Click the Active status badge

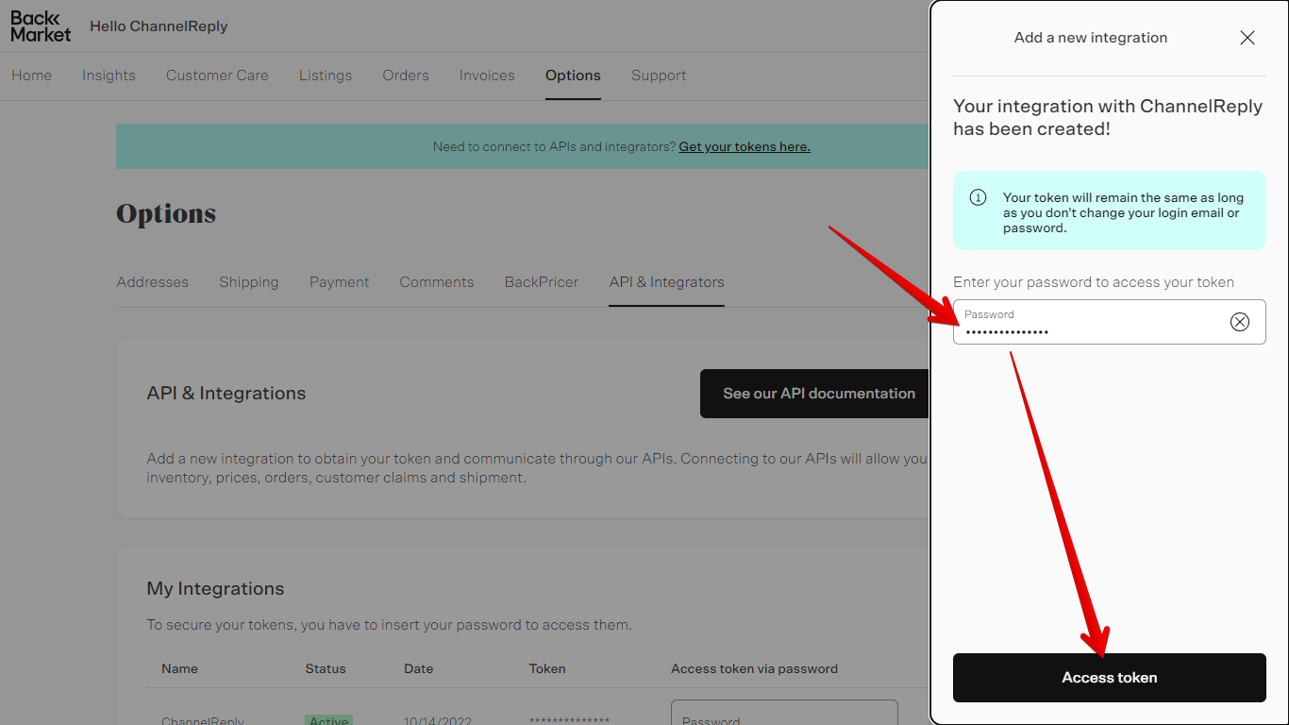coord(329,720)
